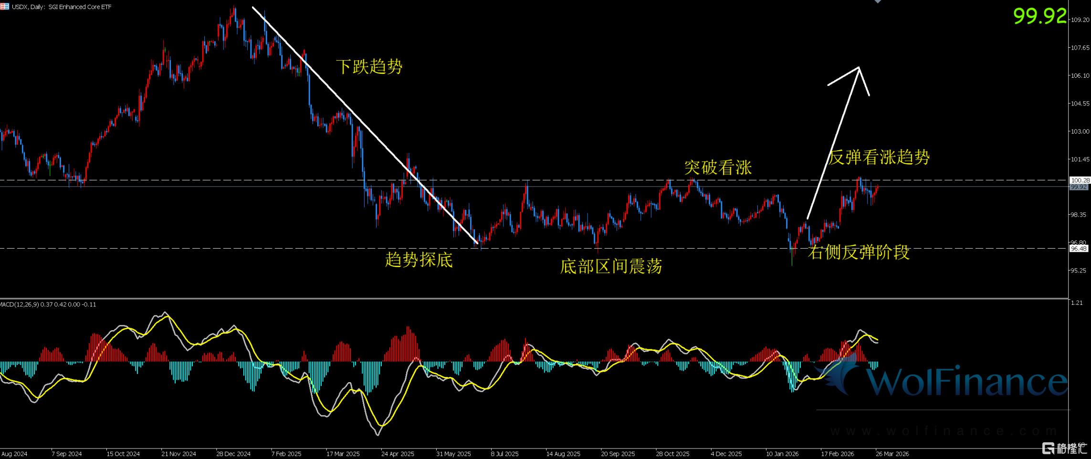Image resolution: width=1091 pixels, height=459 pixels.
Task: Click the 101.45 price axis label
Action: point(1080,159)
